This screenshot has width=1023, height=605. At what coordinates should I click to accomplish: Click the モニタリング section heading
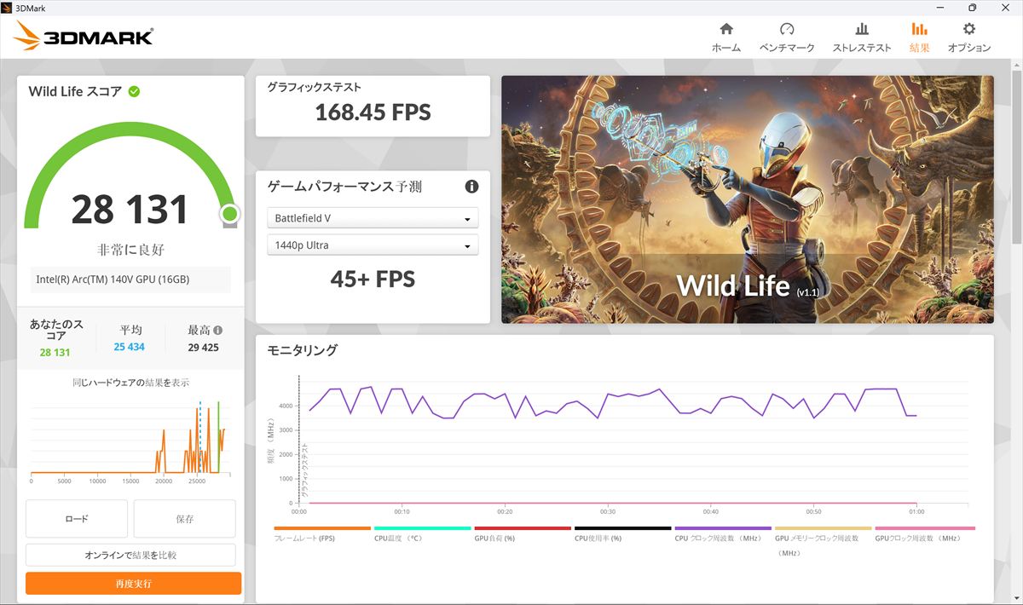(x=302, y=349)
